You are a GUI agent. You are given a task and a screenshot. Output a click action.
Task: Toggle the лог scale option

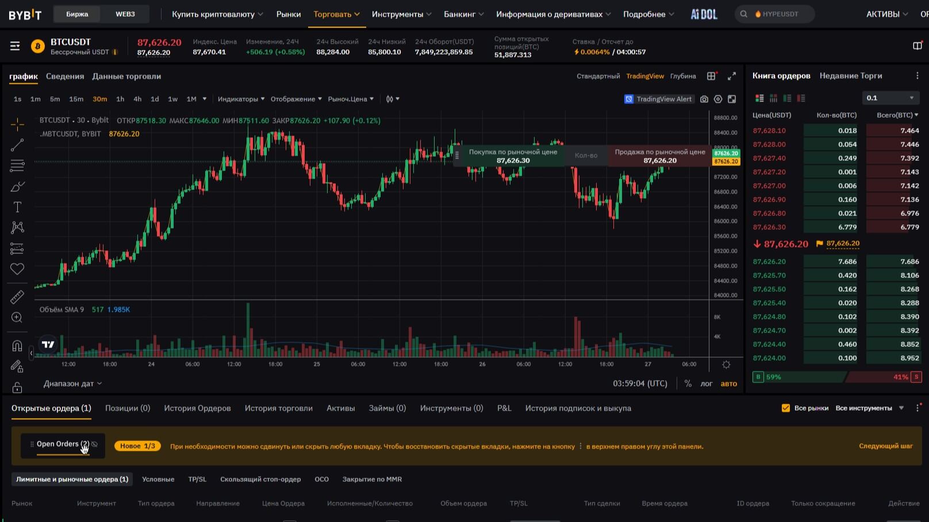coord(706,384)
